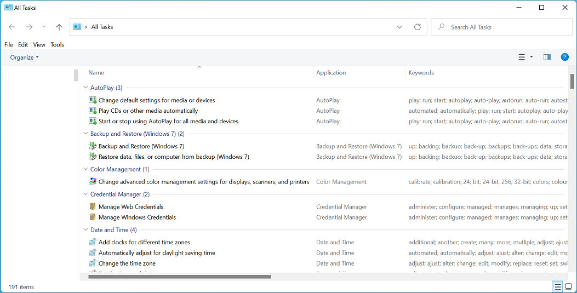Click icon beside Manage Windows Credentials

pyautogui.click(x=93, y=217)
